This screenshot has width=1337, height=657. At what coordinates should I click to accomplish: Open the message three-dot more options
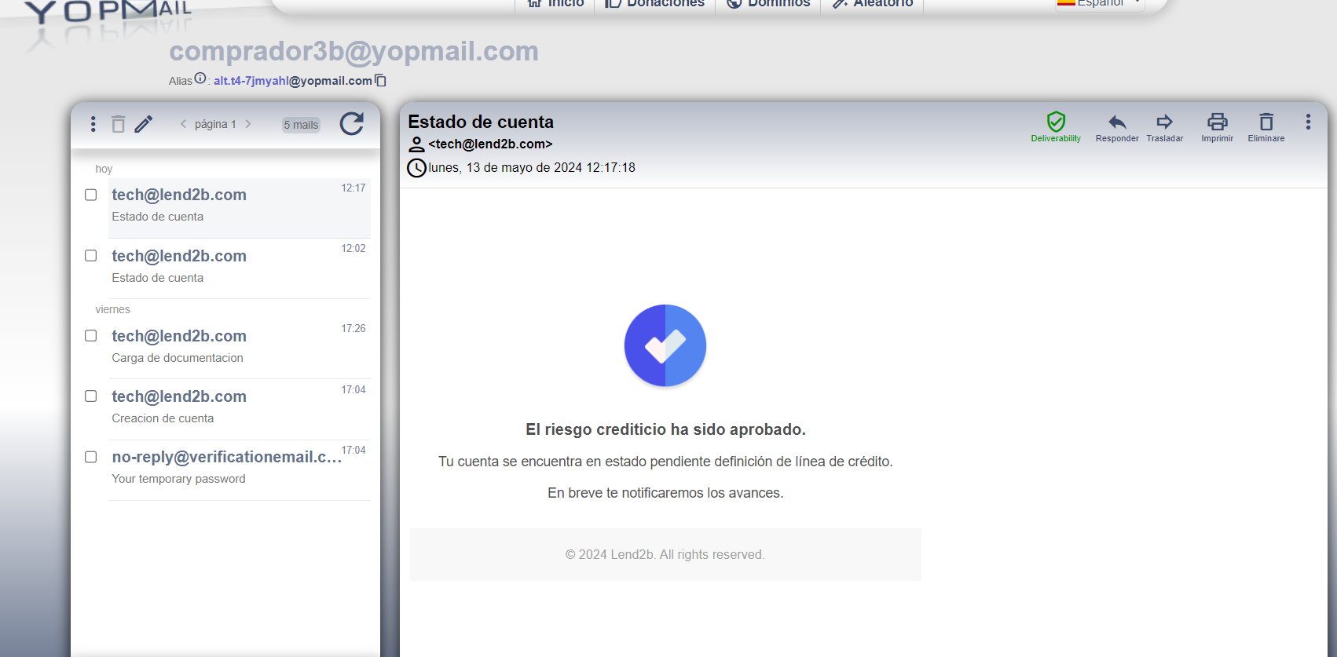point(1308,122)
